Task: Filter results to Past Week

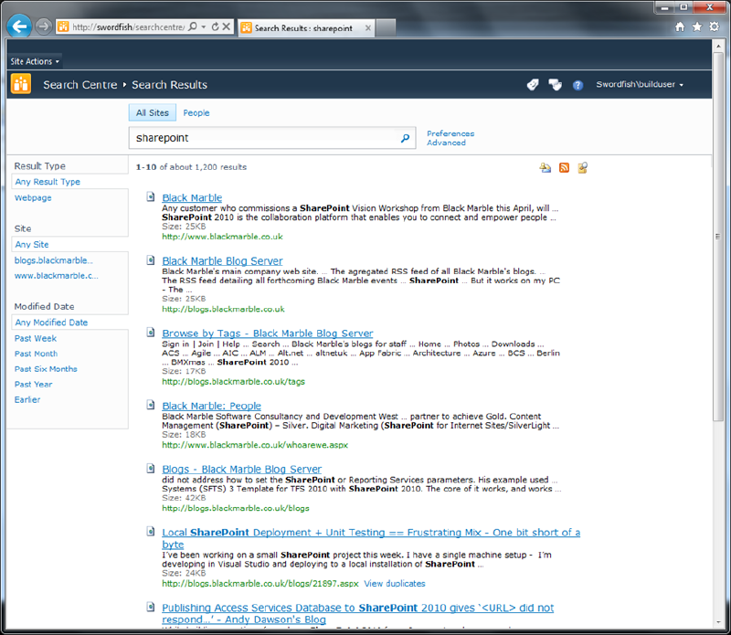Action: (x=36, y=338)
